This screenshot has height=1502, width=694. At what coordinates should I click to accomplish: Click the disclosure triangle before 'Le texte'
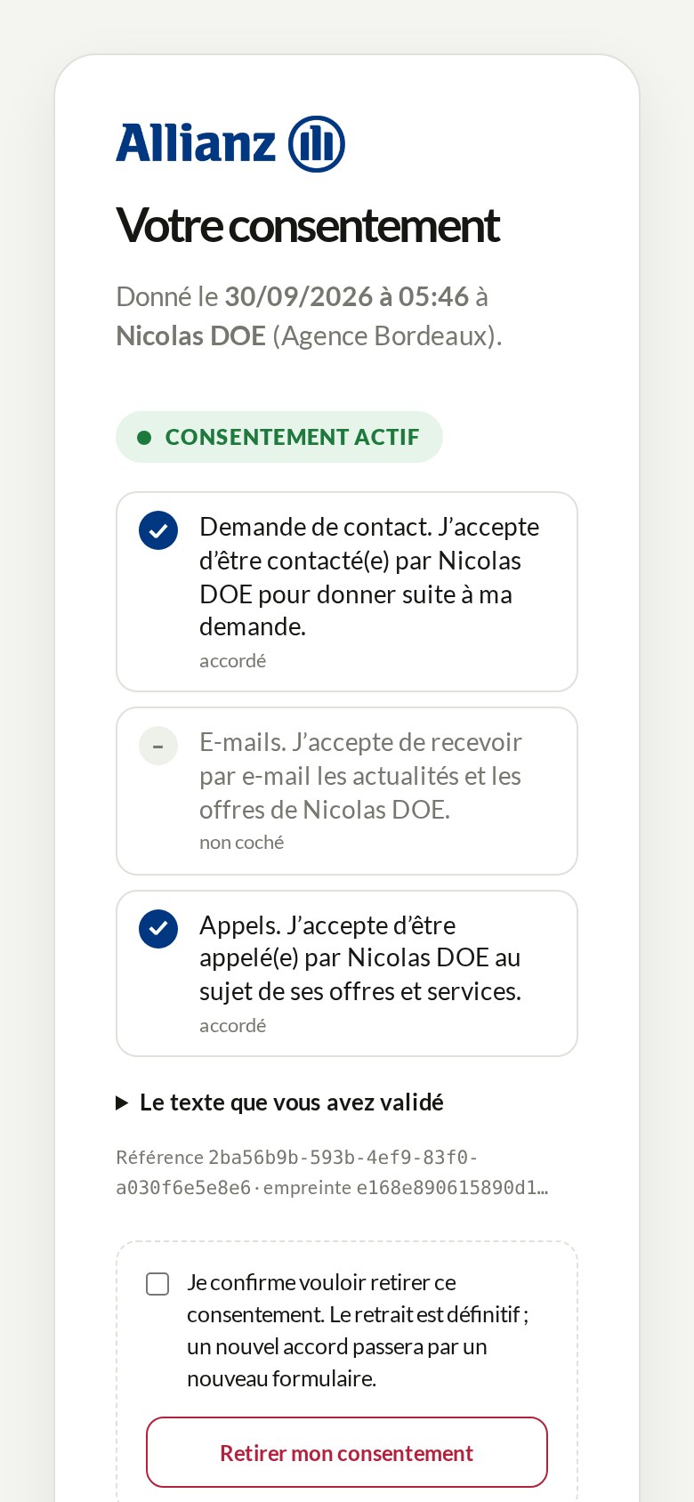pyautogui.click(x=123, y=1103)
